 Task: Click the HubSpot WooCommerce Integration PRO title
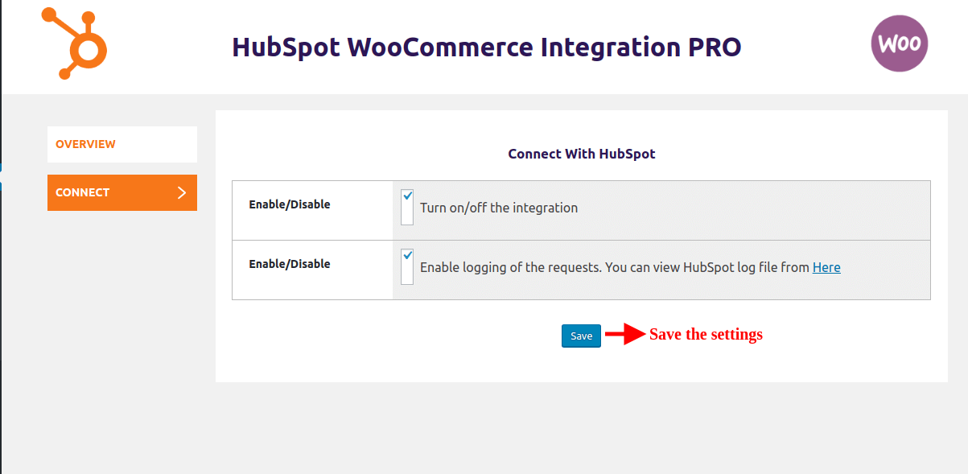tap(486, 47)
